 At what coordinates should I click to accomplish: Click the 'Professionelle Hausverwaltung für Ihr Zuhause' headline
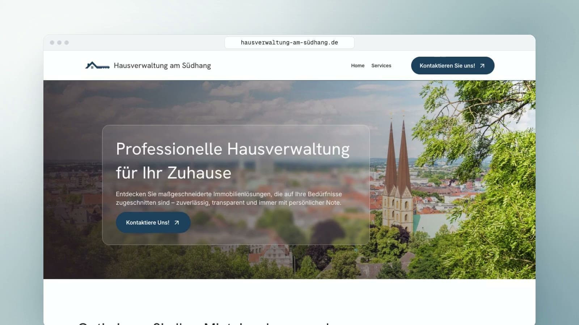[233, 161]
